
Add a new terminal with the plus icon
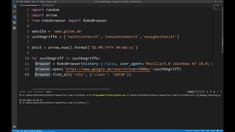(x=207, y=92)
